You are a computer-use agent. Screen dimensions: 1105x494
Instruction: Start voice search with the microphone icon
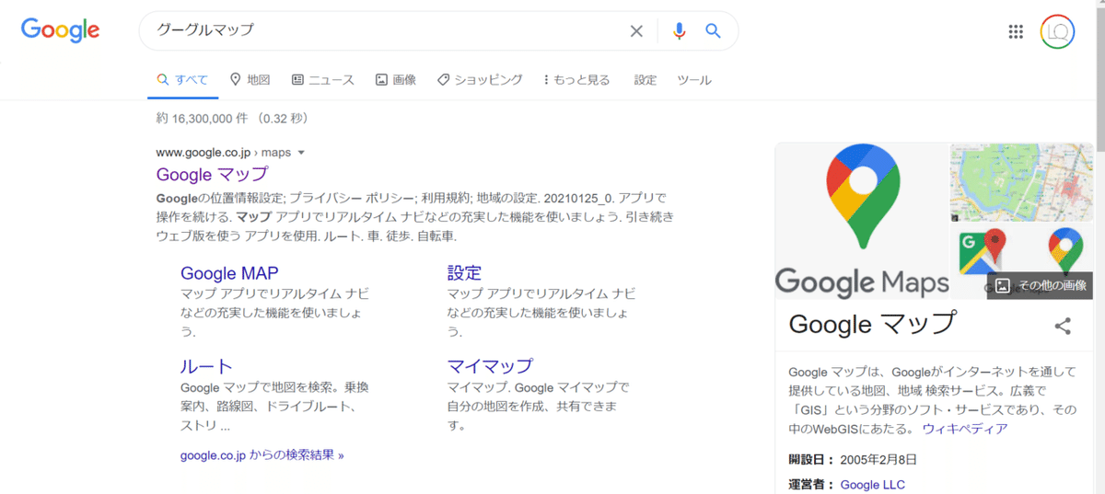pyautogui.click(x=680, y=31)
